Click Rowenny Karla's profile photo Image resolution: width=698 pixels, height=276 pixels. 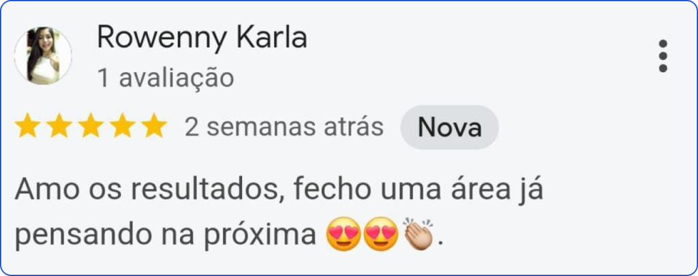(x=43, y=56)
